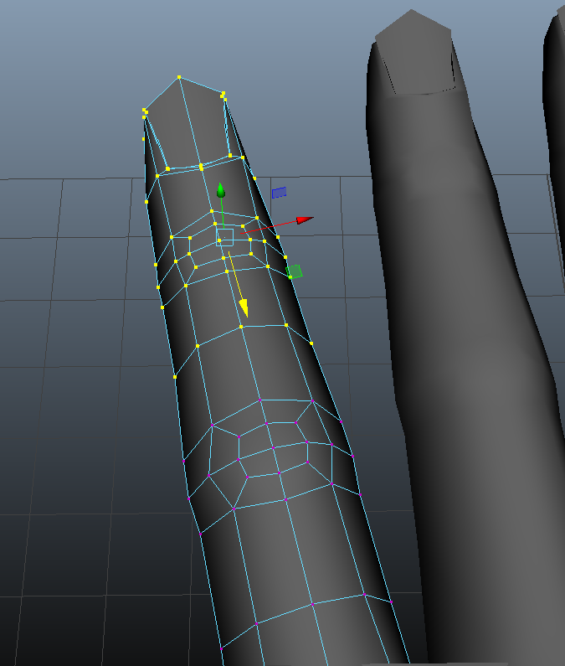Select the yellow center-line vertex just below the yellow arrow

click(x=242, y=327)
